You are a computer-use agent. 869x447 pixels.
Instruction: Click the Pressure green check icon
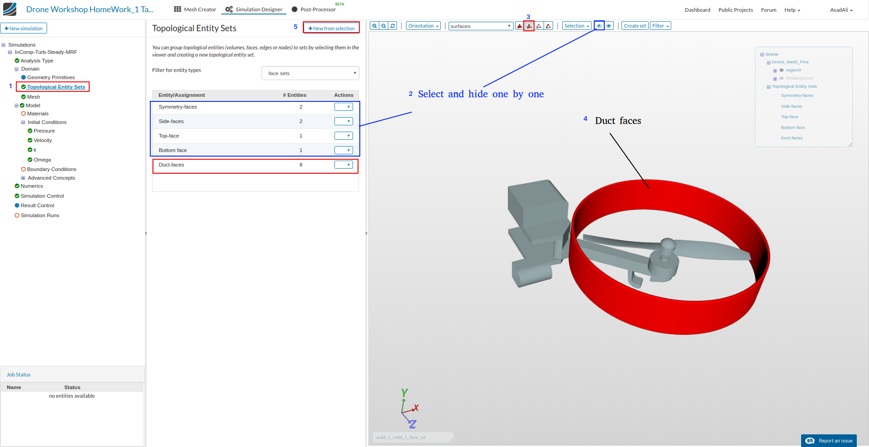click(x=30, y=131)
